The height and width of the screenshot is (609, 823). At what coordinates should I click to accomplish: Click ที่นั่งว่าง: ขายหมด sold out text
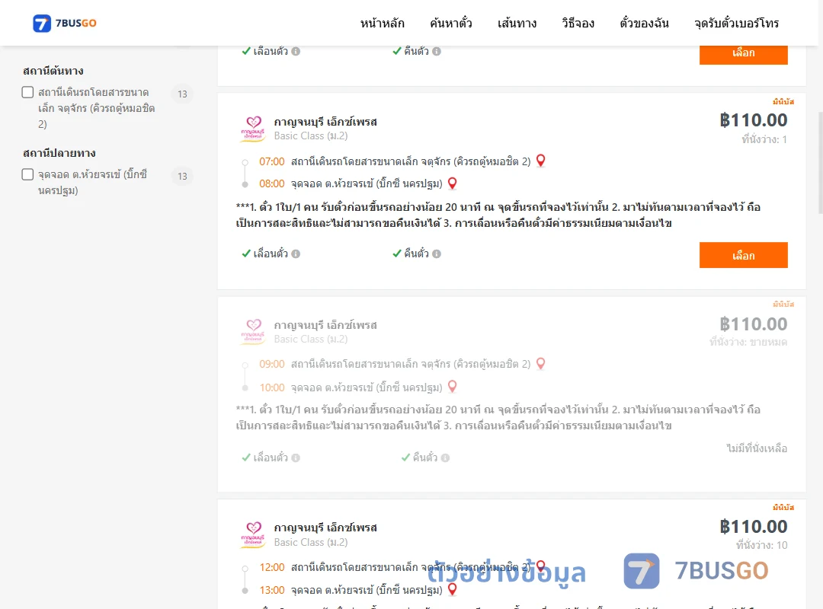(x=748, y=342)
